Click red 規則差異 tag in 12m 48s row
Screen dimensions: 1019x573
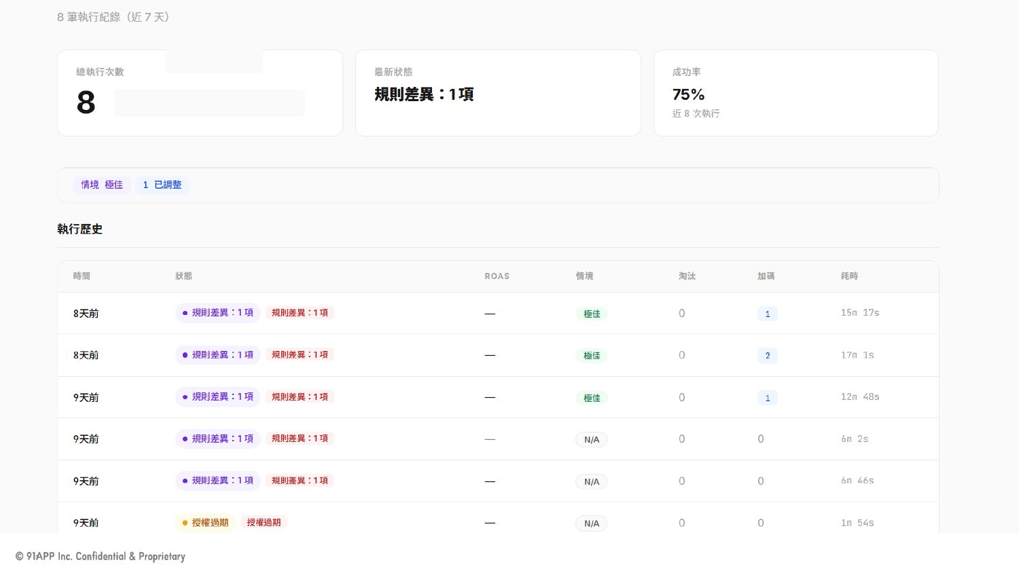point(300,397)
